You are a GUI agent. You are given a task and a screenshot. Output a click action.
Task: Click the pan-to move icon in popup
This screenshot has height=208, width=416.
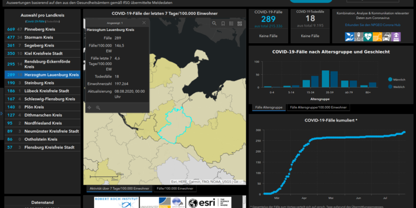click(x=89, y=108)
